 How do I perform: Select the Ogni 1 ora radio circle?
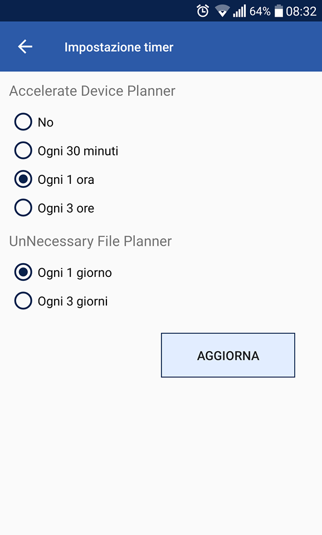click(23, 179)
